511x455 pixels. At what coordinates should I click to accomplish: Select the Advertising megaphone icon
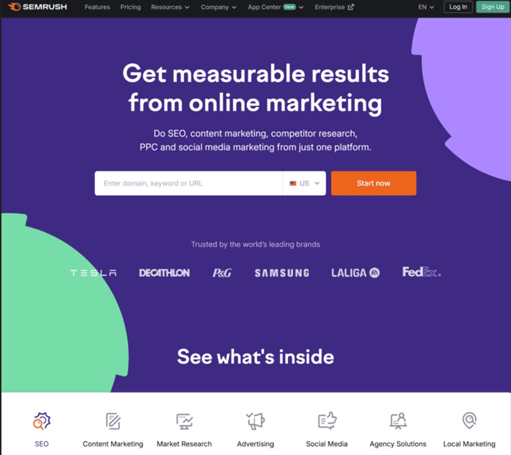click(x=256, y=421)
